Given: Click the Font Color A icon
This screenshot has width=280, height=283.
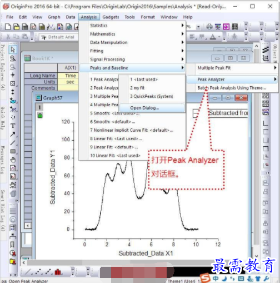Looking at the screenshot, I should (x=213, y=37).
